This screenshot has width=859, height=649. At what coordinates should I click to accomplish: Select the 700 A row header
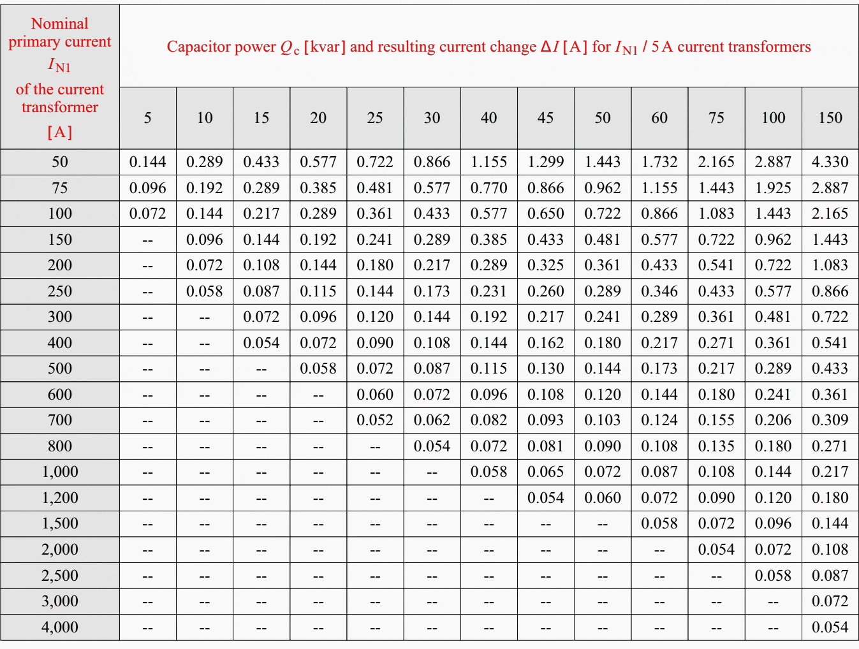click(x=60, y=421)
